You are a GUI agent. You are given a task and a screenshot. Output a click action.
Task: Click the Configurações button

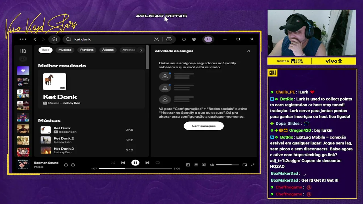204,126
